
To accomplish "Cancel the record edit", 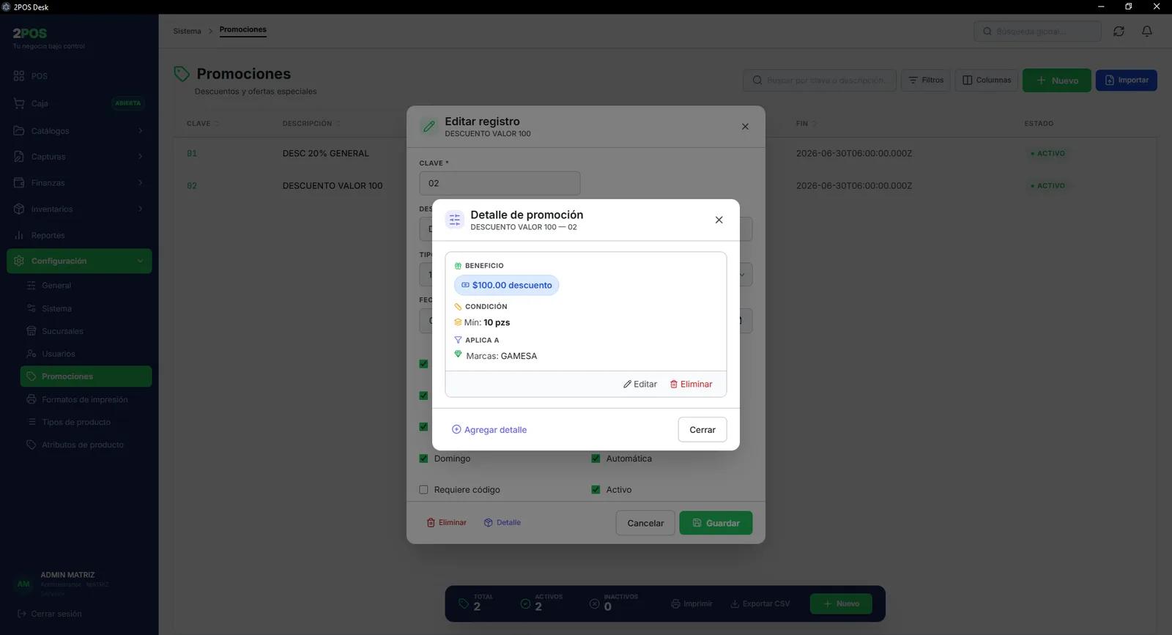I will click(645, 523).
